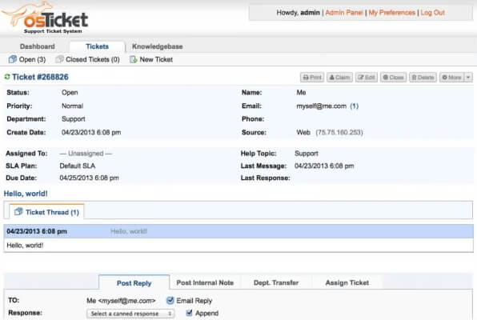Viewport: 477px width, 320px height.
Task: Click the Help Topic value Support
Action: (307, 154)
